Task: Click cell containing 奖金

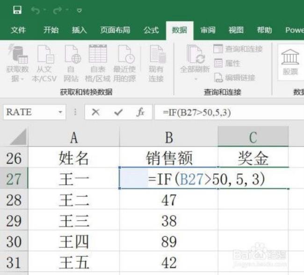Action: click(253, 158)
